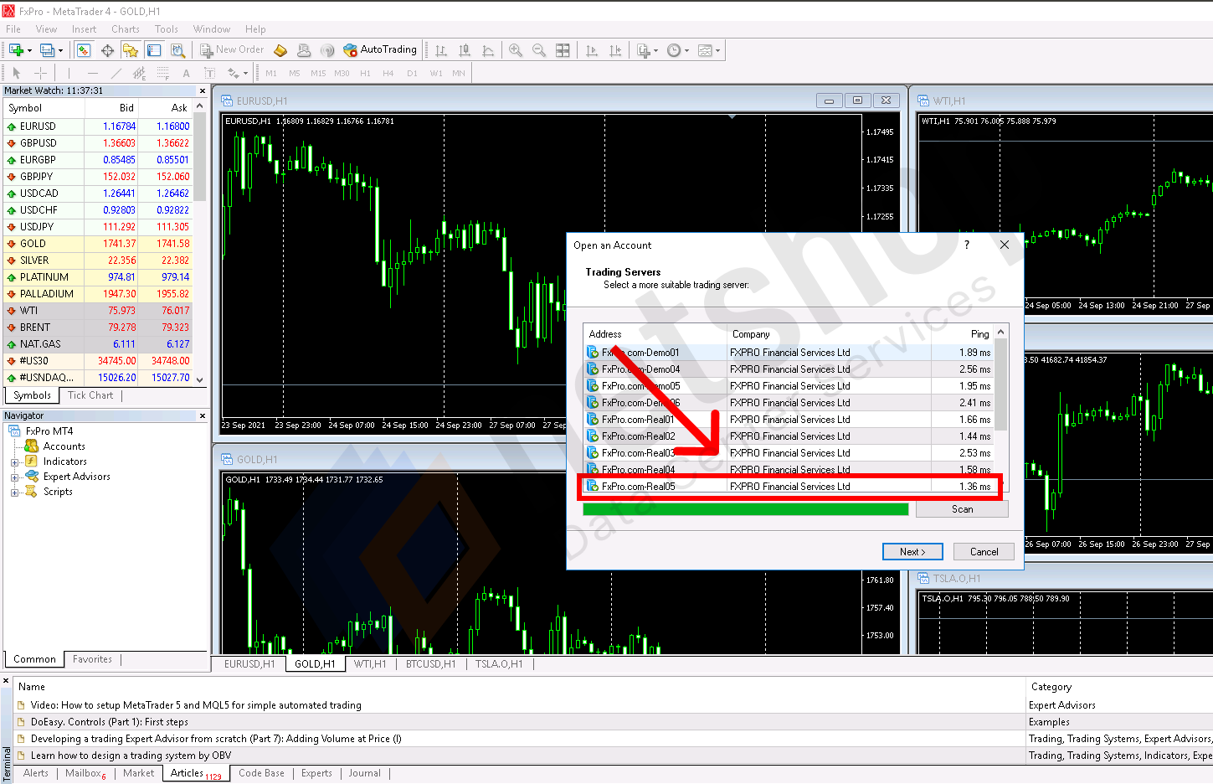1213x784 pixels.
Task: Expand Expert Advisors in Navigator tree
Action: tap(14, 477)
